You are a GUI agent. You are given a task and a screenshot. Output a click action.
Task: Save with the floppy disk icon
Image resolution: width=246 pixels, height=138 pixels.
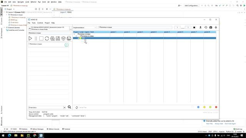tap(58, 38)
